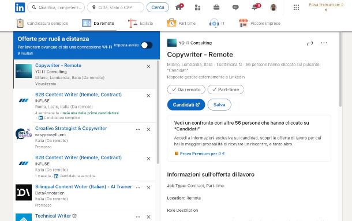Open the top-bar Prova Premium link
The width and height of the screenshot is (352, 221).
[326, 7]
